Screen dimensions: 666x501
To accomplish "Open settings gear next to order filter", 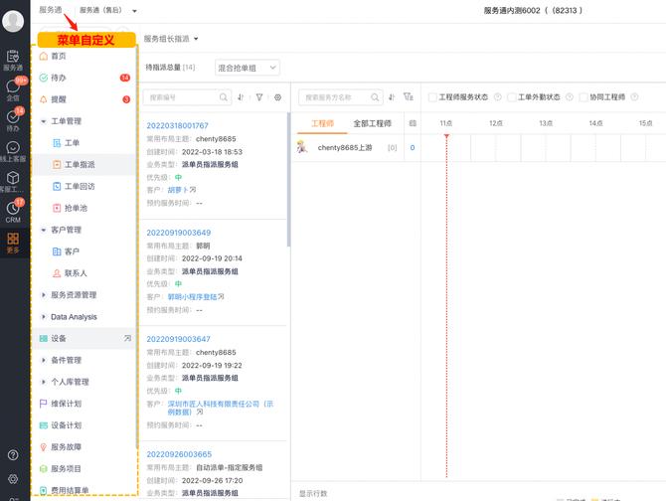I will (277, 97).
